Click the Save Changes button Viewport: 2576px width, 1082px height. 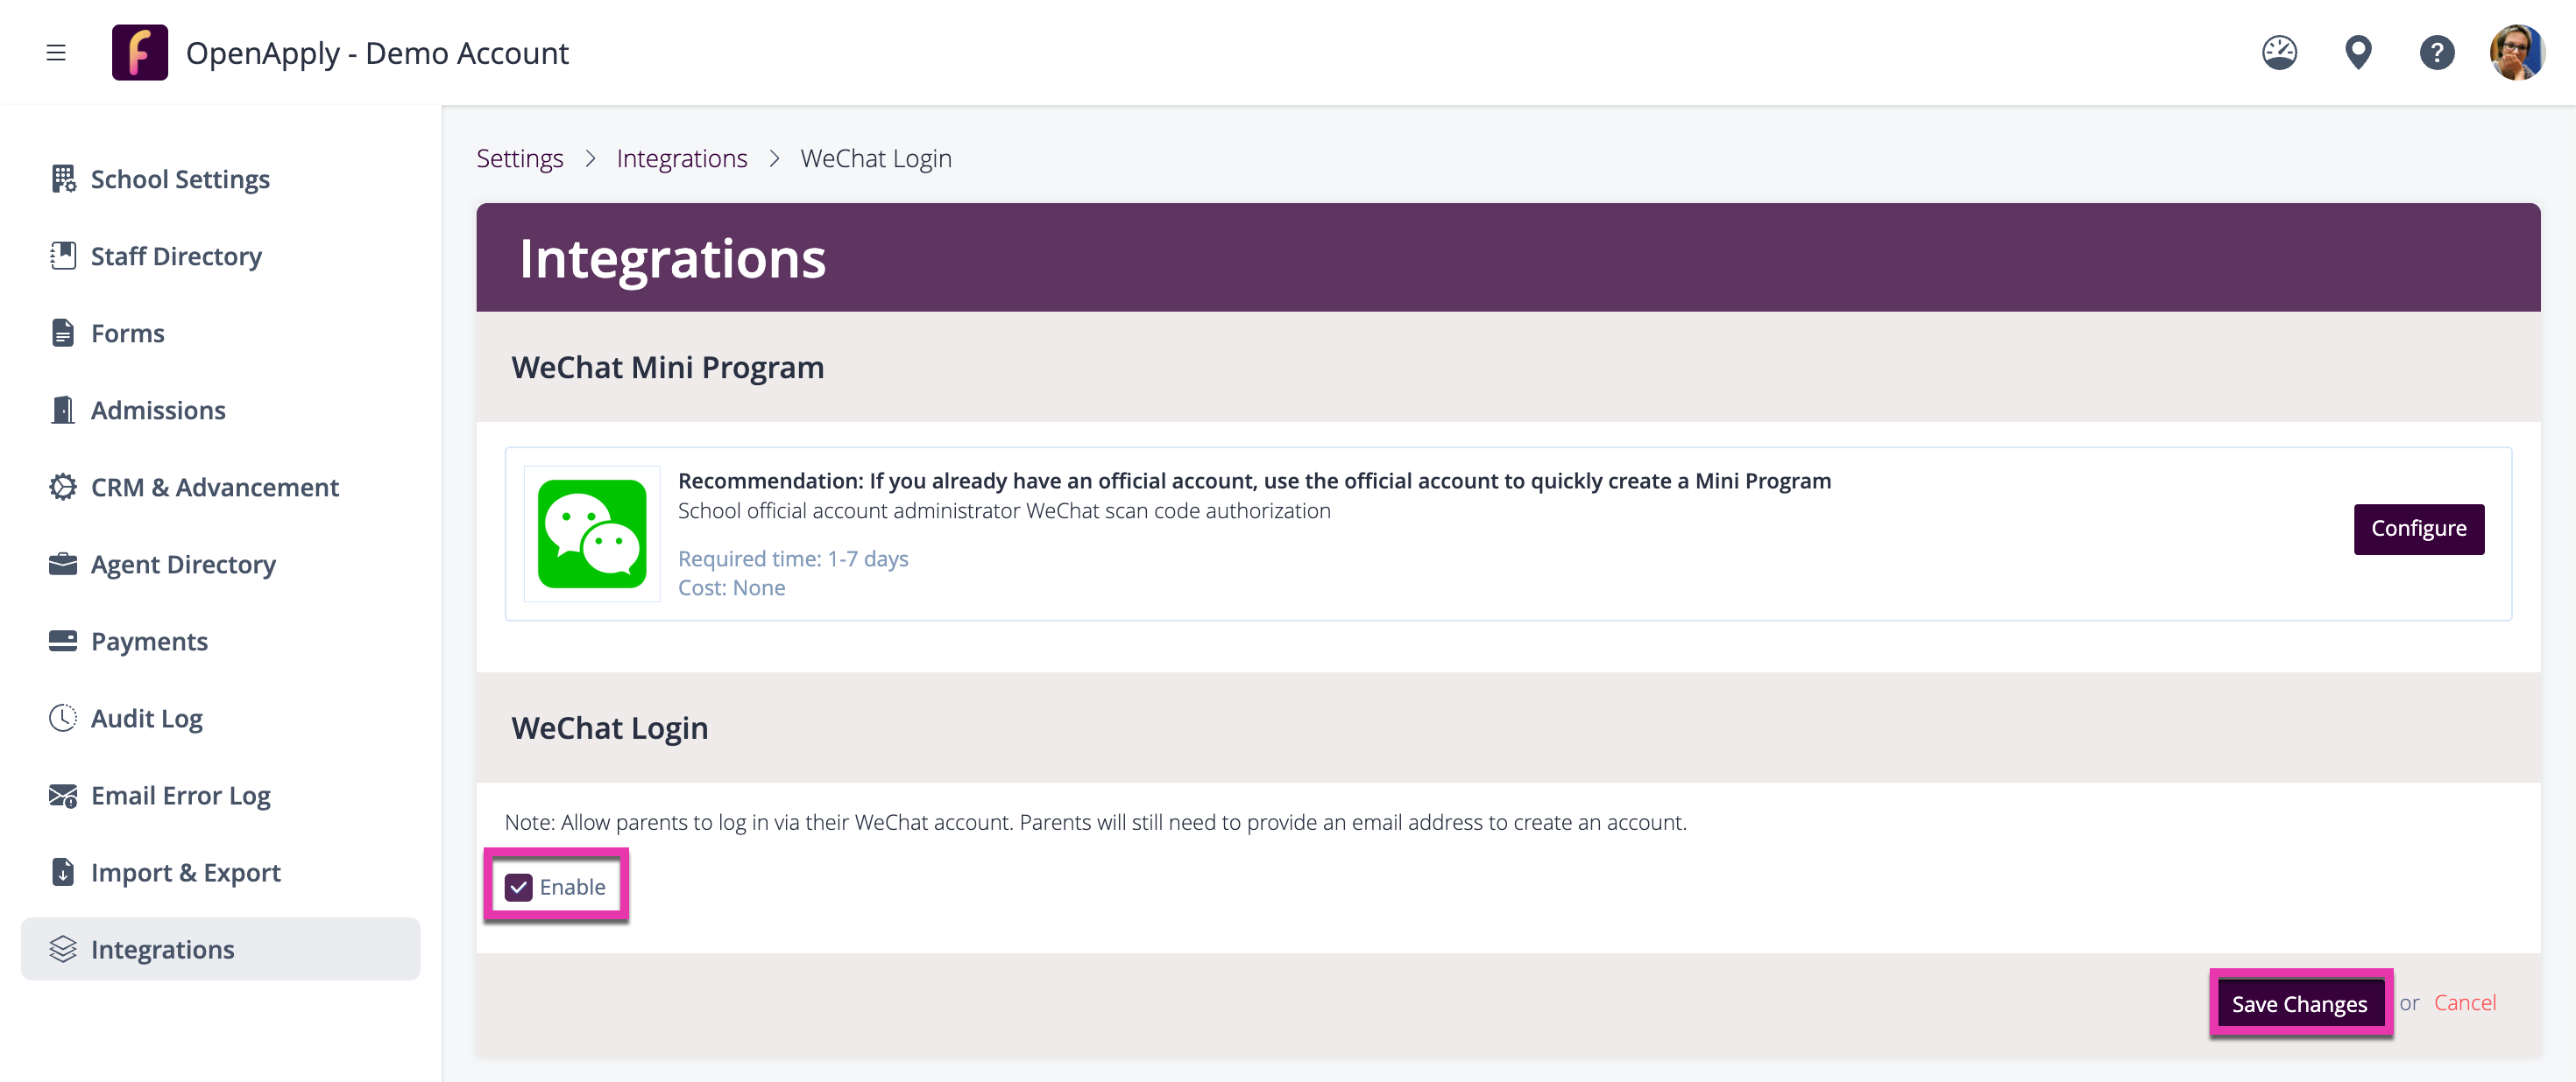(x=2299, y=1003)
